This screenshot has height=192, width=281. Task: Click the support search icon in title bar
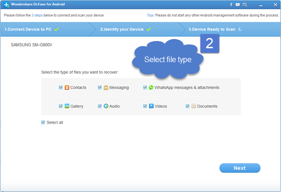click(x=244, y=5)
